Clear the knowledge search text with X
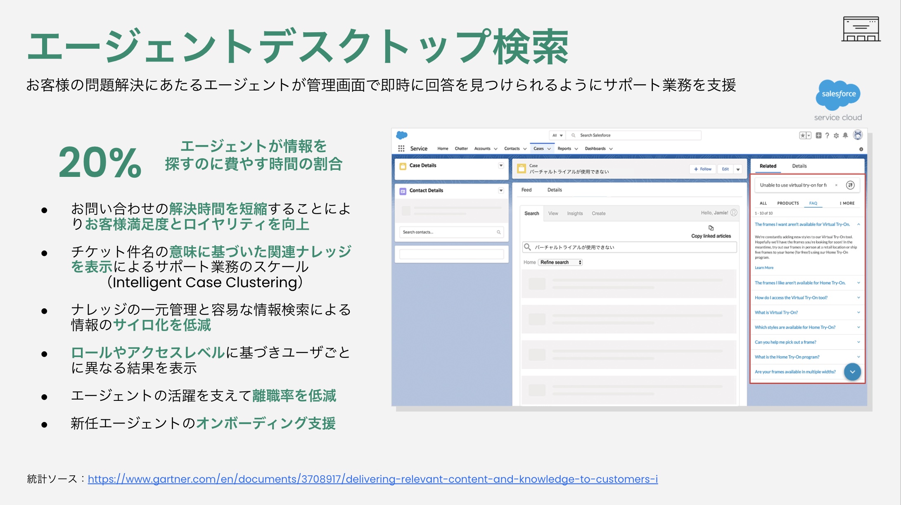The width and height of the screenshot is (901, 505). (836, 185)
